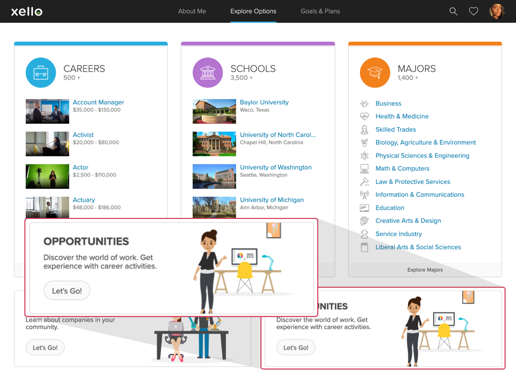This screenshot has height=370, width=516.
Task: Open the Physical Sciences & Engineering link
Action: tap(422, 156)
